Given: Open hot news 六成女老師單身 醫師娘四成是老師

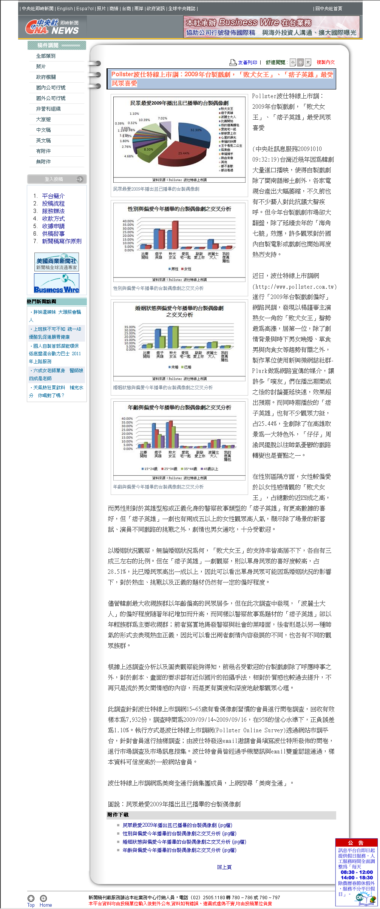Looking at the screenshot, I should coord(56,374).
